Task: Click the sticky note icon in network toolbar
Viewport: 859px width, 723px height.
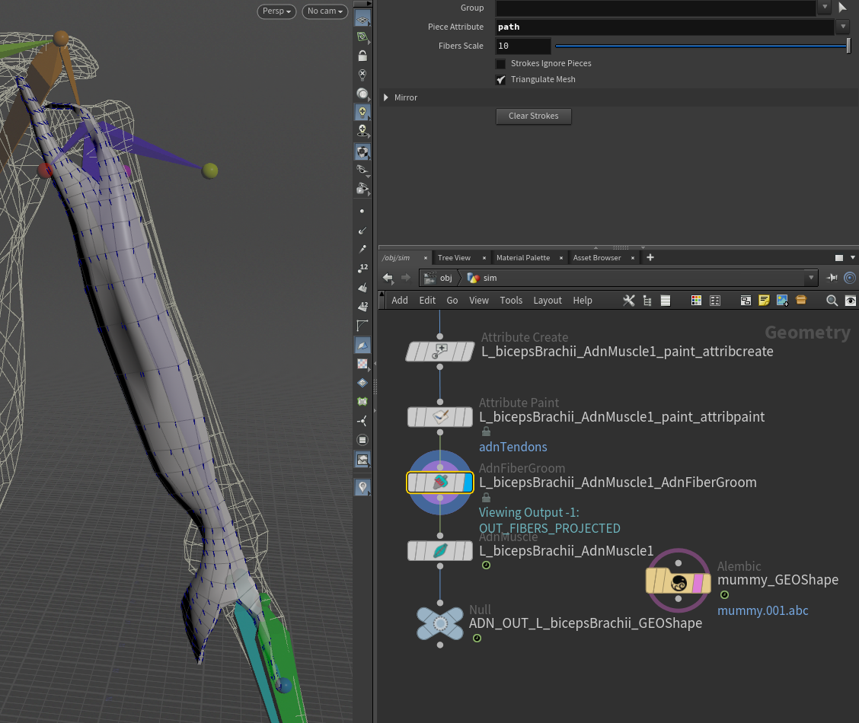Action: (x=765, y=301)
